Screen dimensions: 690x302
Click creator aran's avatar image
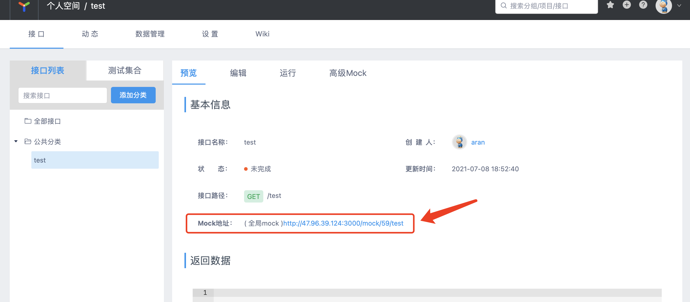coord(459,142)
